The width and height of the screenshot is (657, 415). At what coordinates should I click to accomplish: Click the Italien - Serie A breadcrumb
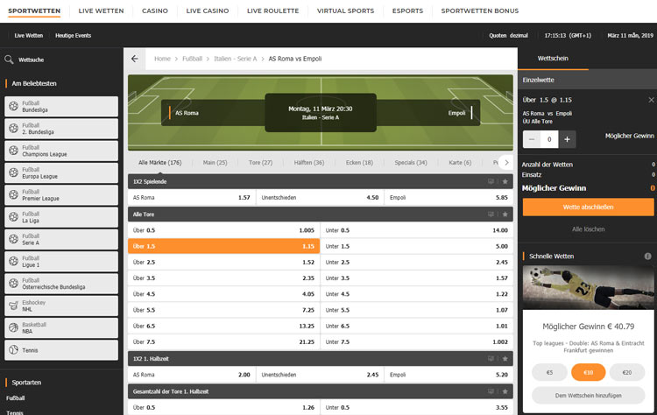pos(235,59)
